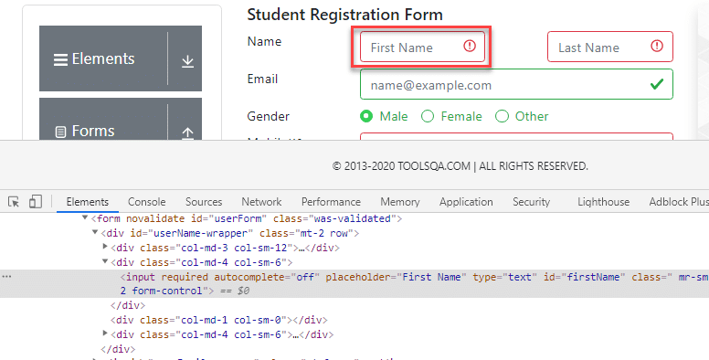Expand the last col-md-4 col-sm-6 div
709x360 pixels.
pos(105,334)
